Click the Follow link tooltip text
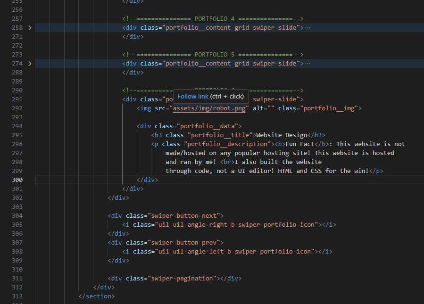The height and width of the screenshot is (304, 424). 193,96
